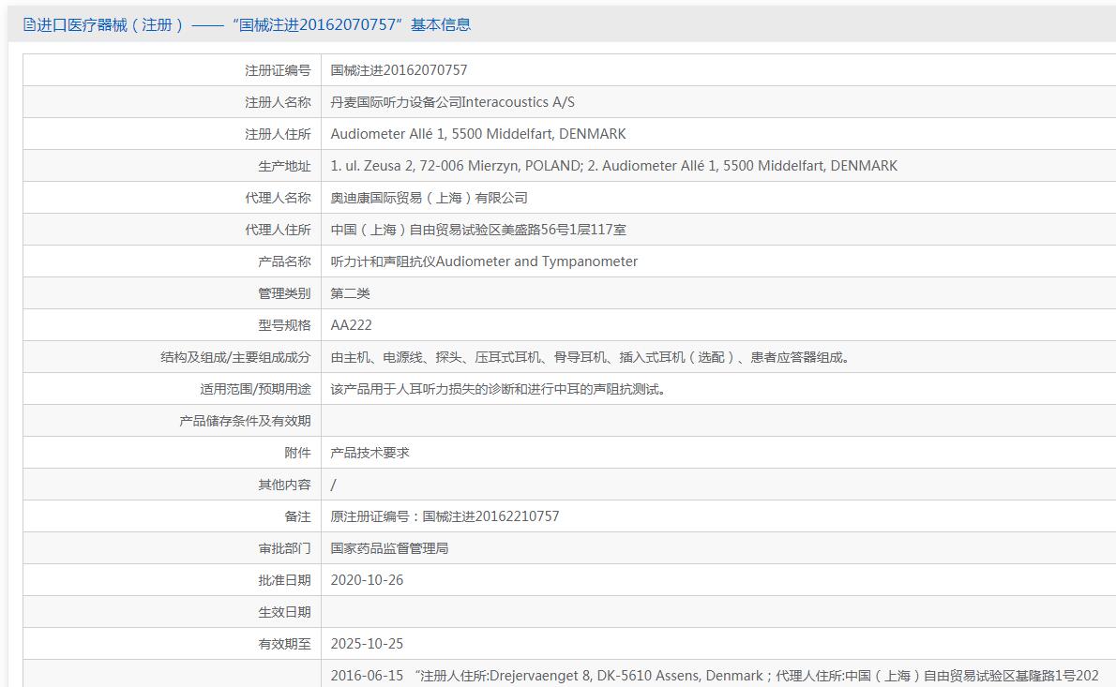Screen dimensions: 1116x687
Task: Select the model value AA222
Action: click(351, 325)
